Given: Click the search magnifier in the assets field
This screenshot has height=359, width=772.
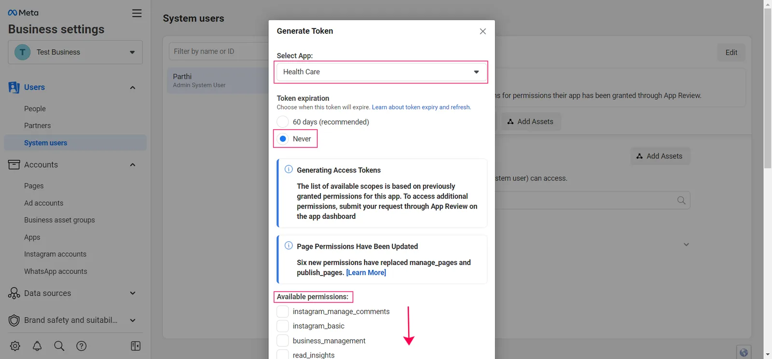Looking at the screenshot, I should (x=681, y=200).
